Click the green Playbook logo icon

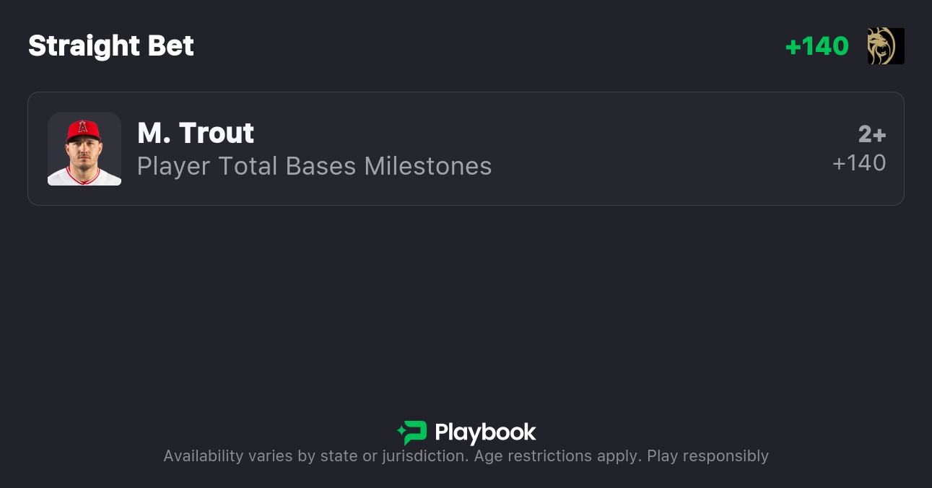coord(414,432)
